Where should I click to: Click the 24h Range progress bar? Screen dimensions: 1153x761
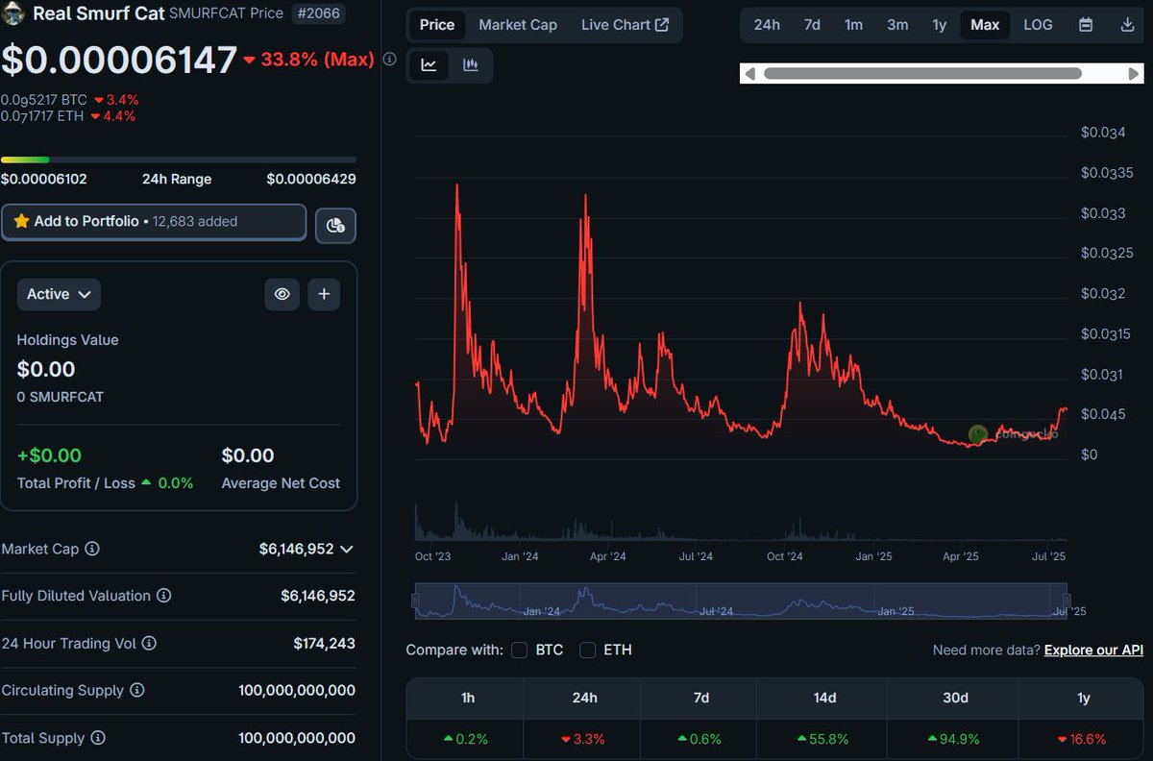178,160
